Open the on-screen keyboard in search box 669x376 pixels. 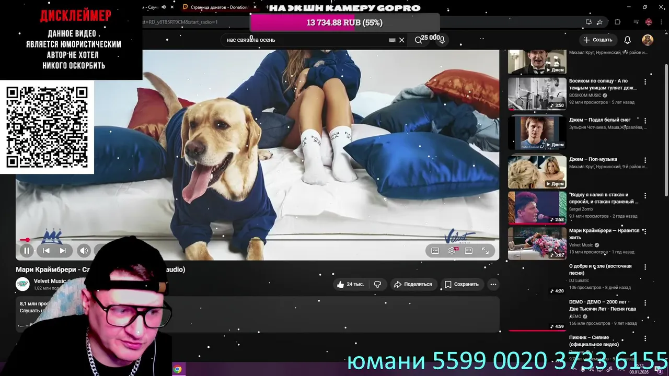coord(392,40)
